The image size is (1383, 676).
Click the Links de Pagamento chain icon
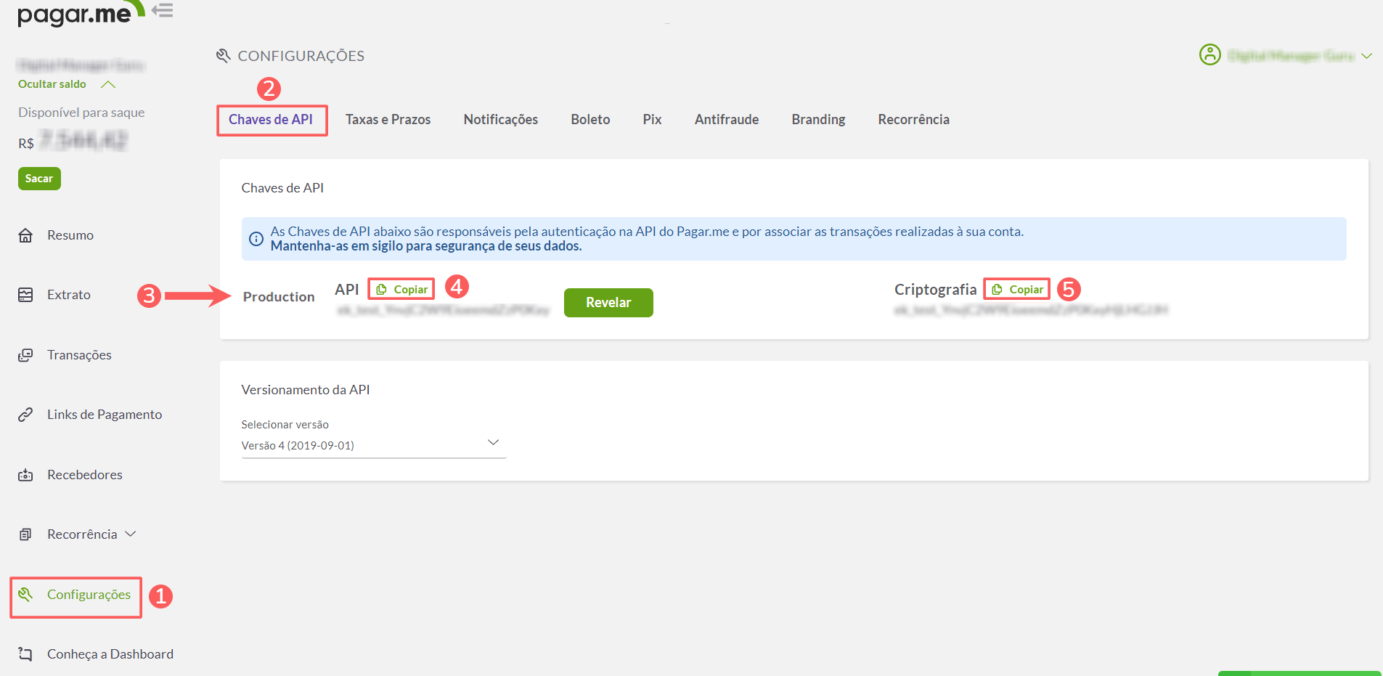pos(25,415)
